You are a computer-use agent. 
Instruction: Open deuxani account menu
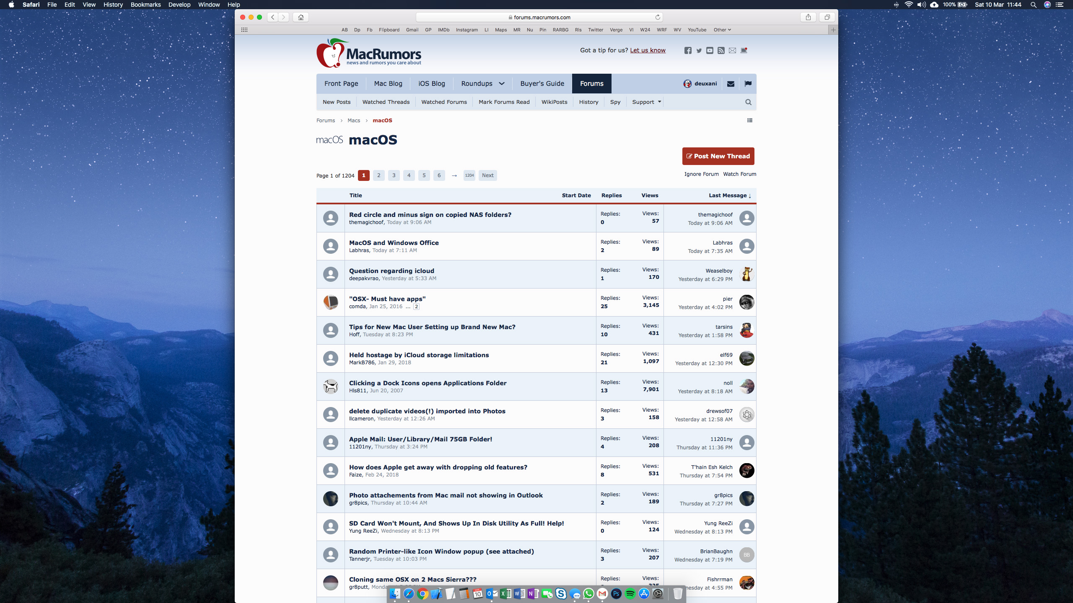(700, 83)
